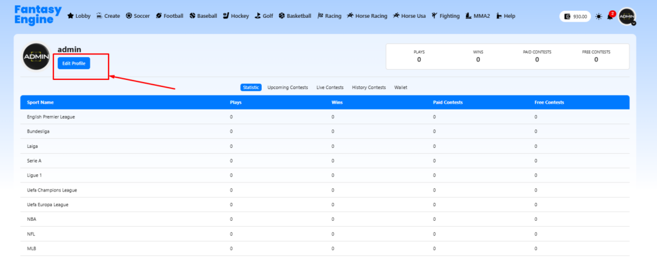Toggle the light/dark theme sun icon
This screenshot has width=657, height=258.
[599, 17]
